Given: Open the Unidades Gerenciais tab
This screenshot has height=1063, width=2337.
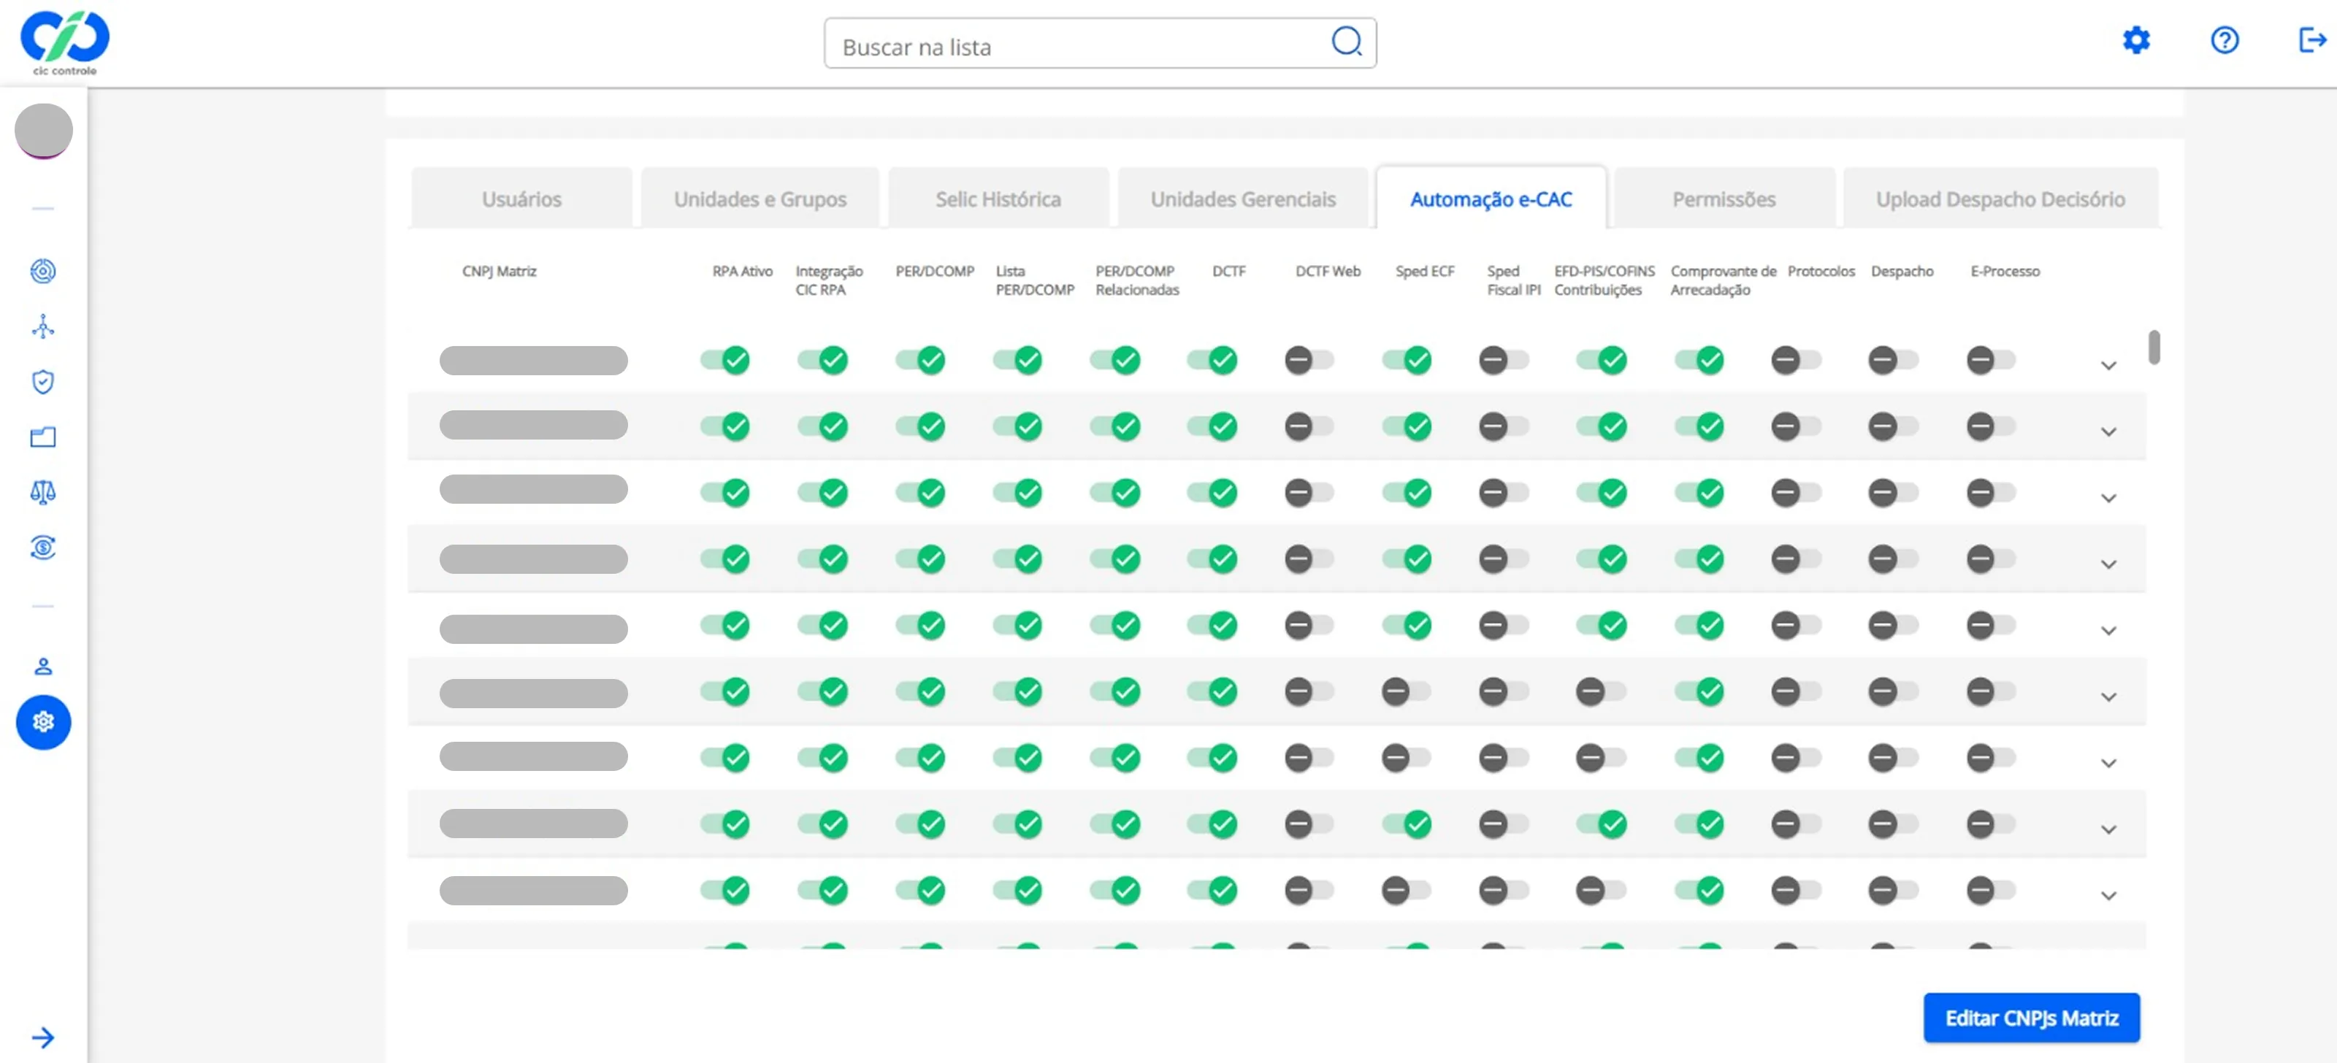Looking at the screenshot, I should pyautogui.click(x=1243, y=199).
